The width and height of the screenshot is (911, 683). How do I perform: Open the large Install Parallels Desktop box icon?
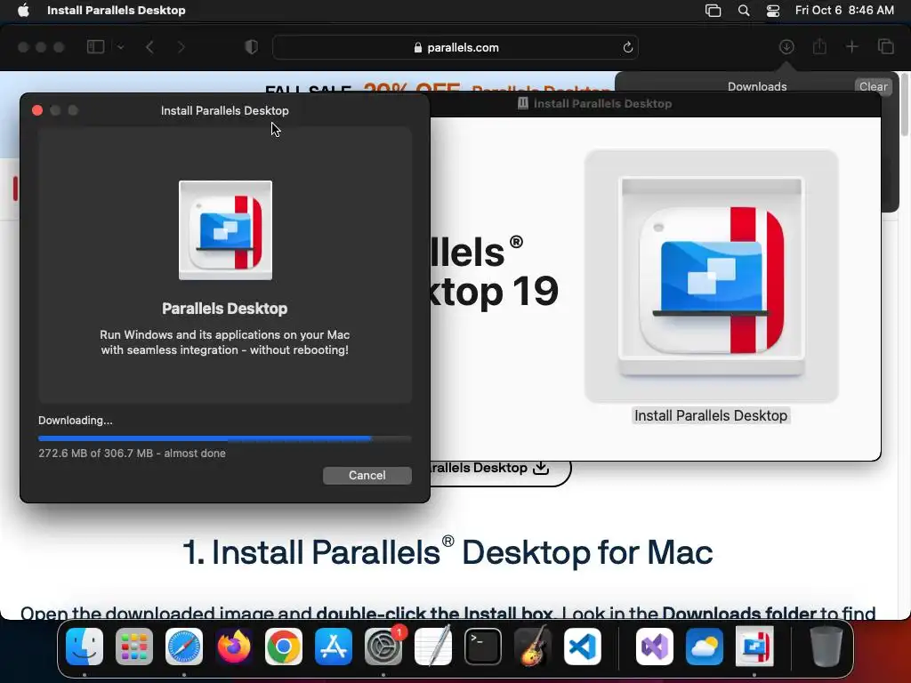tap(711, 277)
